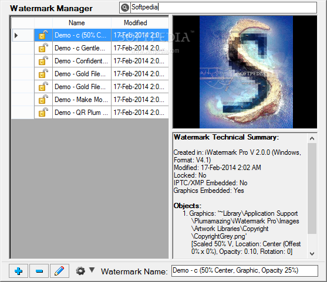Click the Modified date of Demo - Make Mo

point(140,100)
